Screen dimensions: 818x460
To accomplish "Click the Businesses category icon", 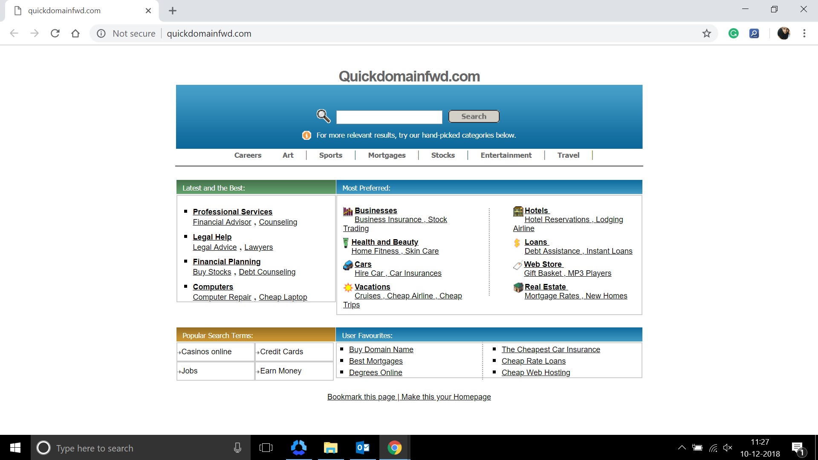I will 347,211.
